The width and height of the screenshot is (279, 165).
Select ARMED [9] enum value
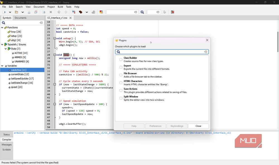tap(20, 57)
